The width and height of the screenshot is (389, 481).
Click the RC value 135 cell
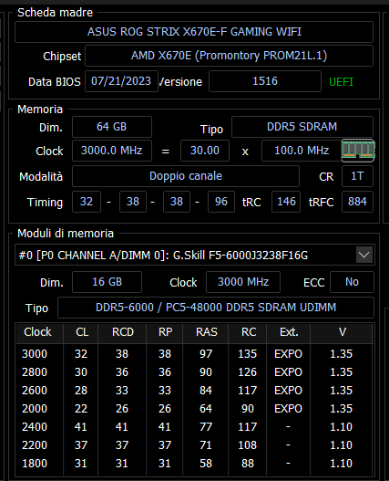click(248, 354)
